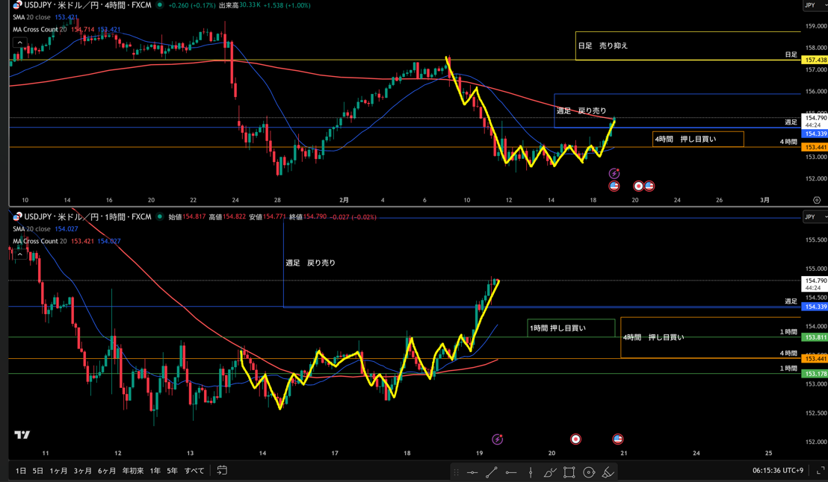Open the go-to-date calendar icon
Image resolution: width=828 pixels, height=482 pixels.
click(x=222, y=471)
